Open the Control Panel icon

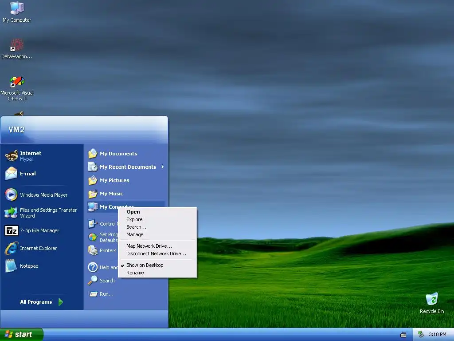93,224
